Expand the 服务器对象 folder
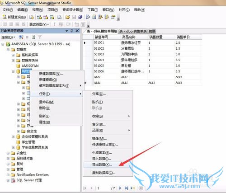 pos(8,159)
